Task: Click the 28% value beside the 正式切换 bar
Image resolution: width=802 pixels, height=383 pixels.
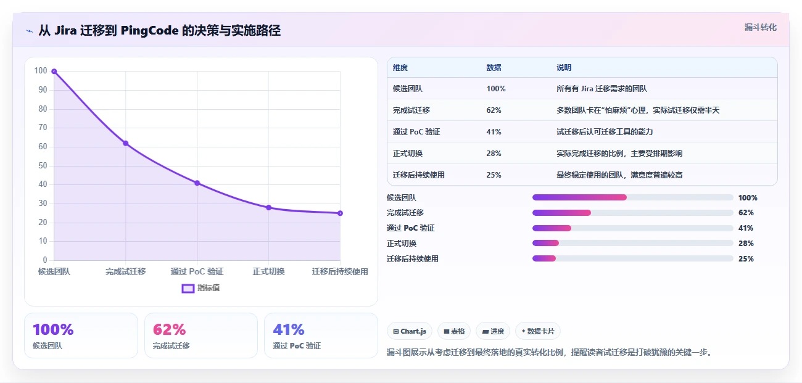Action: pos(746,244)
